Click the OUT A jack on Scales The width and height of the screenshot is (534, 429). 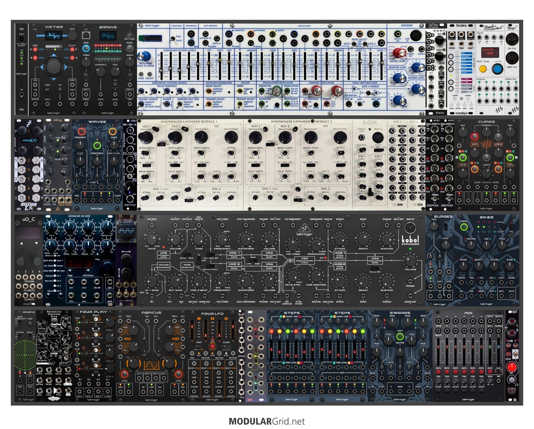point(452,35)
